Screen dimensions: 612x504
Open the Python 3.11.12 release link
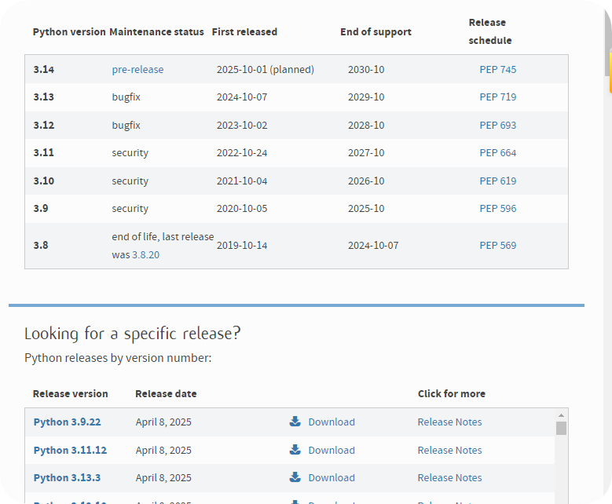70,451
